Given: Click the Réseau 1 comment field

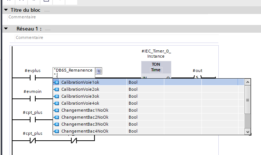Looking at the screenshot, I should coord(29,37).
